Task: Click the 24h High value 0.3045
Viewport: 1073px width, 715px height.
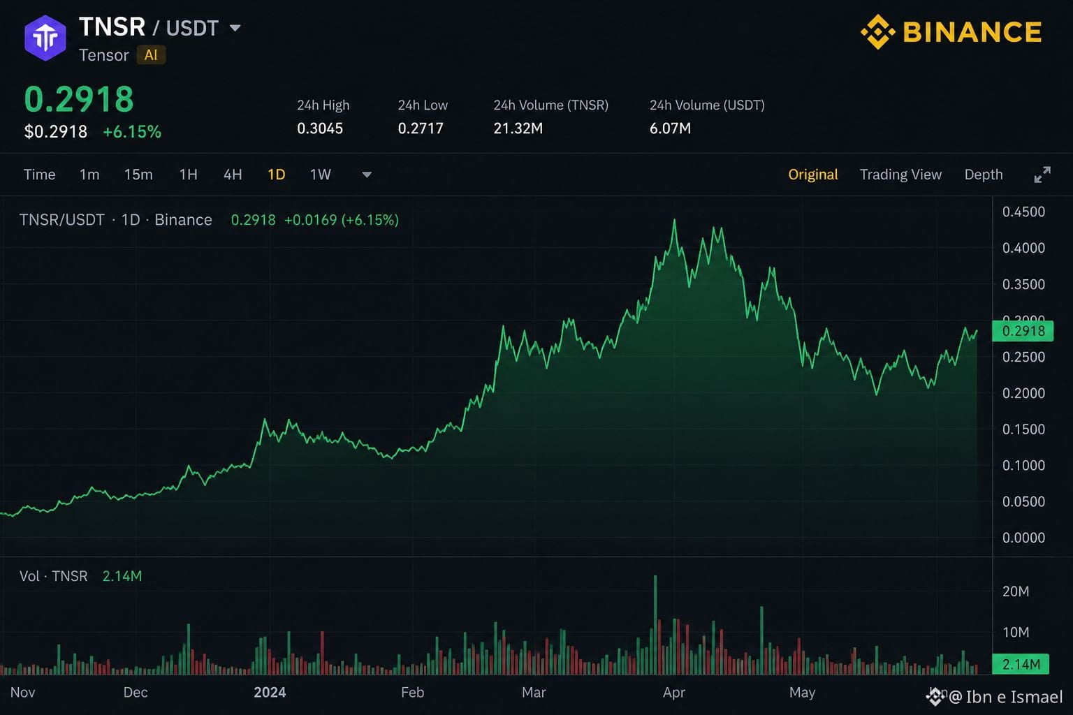Action: pos(320,128)
